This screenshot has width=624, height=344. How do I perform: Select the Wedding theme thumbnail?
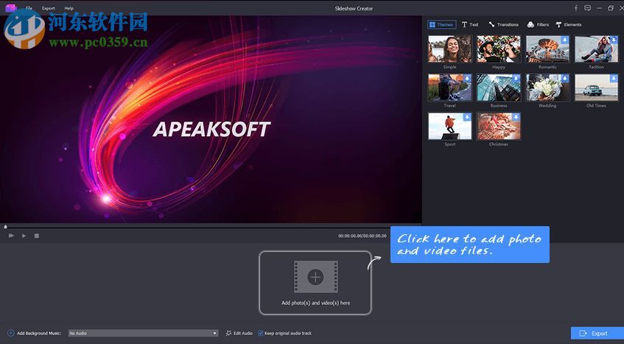click(547, 88)
